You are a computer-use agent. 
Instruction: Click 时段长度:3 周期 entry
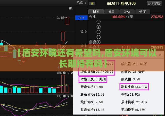coord(93,79)
